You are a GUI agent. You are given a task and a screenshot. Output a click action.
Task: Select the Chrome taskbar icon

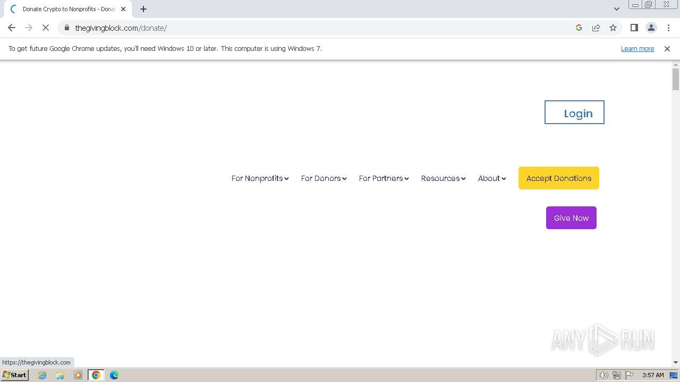pos(96,375)
